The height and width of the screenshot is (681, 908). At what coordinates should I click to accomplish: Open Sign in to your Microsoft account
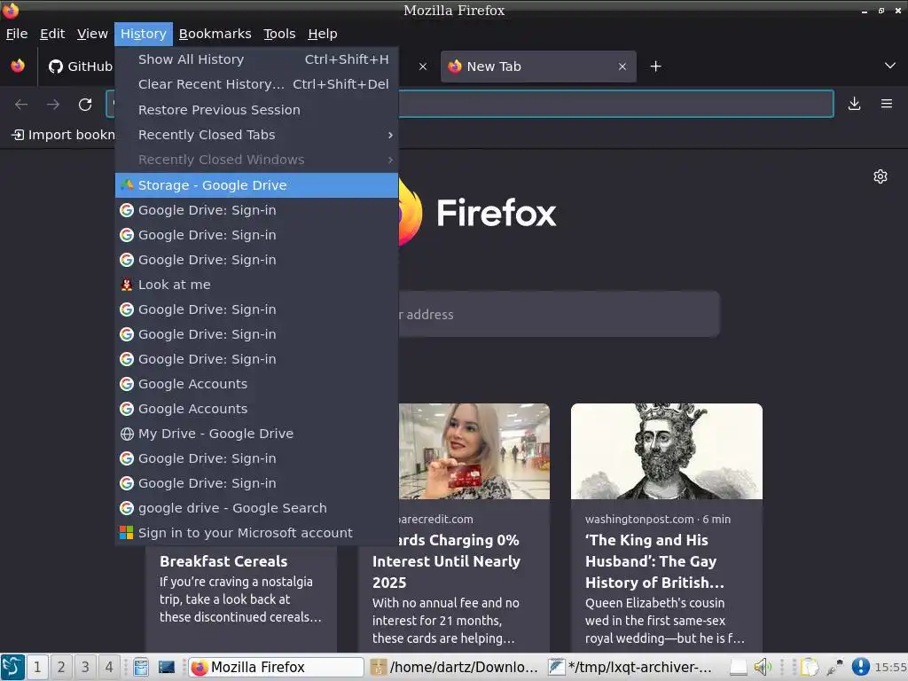coord(256,533)
